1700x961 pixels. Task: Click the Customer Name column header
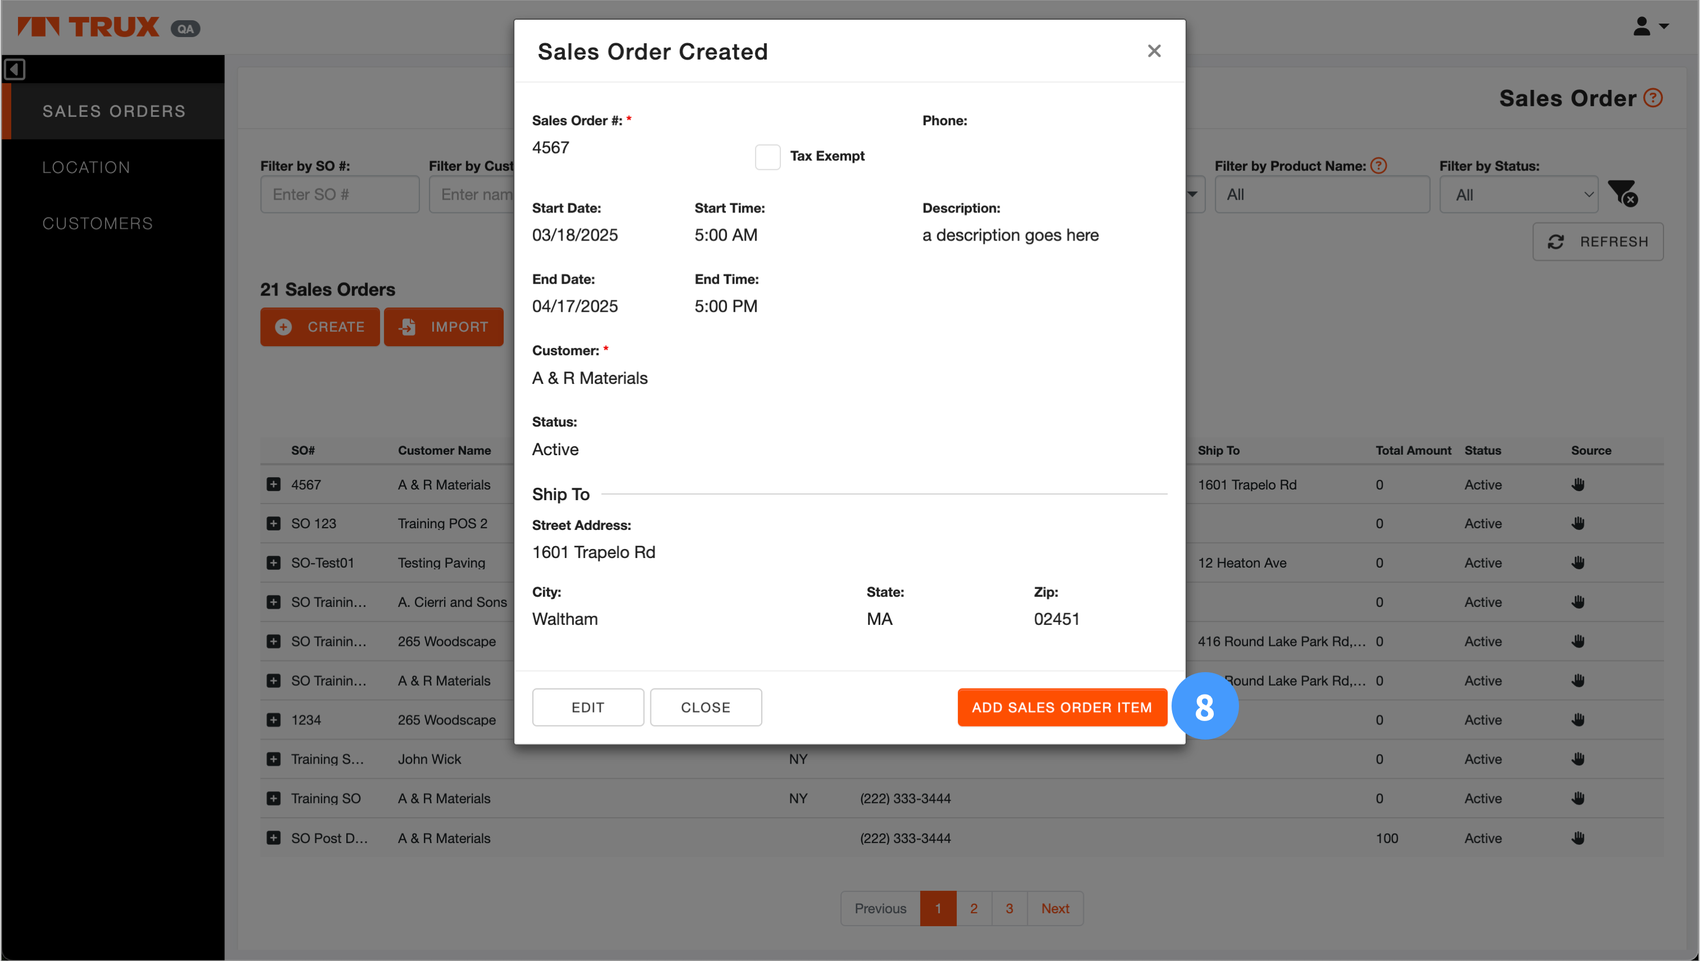point(444,450)
